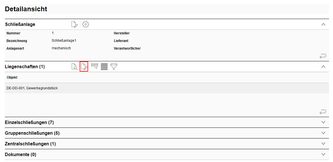
Task: Click the Gruppenschließungen (5) heading
Action: (32, 133)
